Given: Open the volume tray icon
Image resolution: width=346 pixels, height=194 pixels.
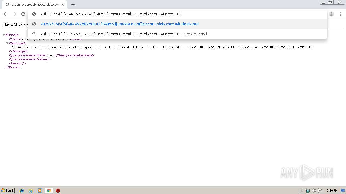Looking at the screenshot, I should (x=314, y=190).
